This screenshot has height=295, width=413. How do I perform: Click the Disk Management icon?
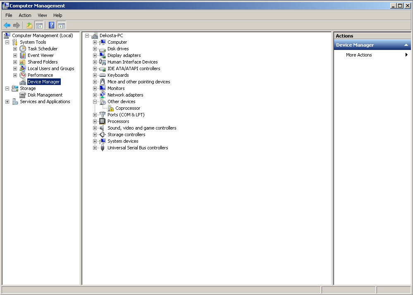tap(23, 95)
